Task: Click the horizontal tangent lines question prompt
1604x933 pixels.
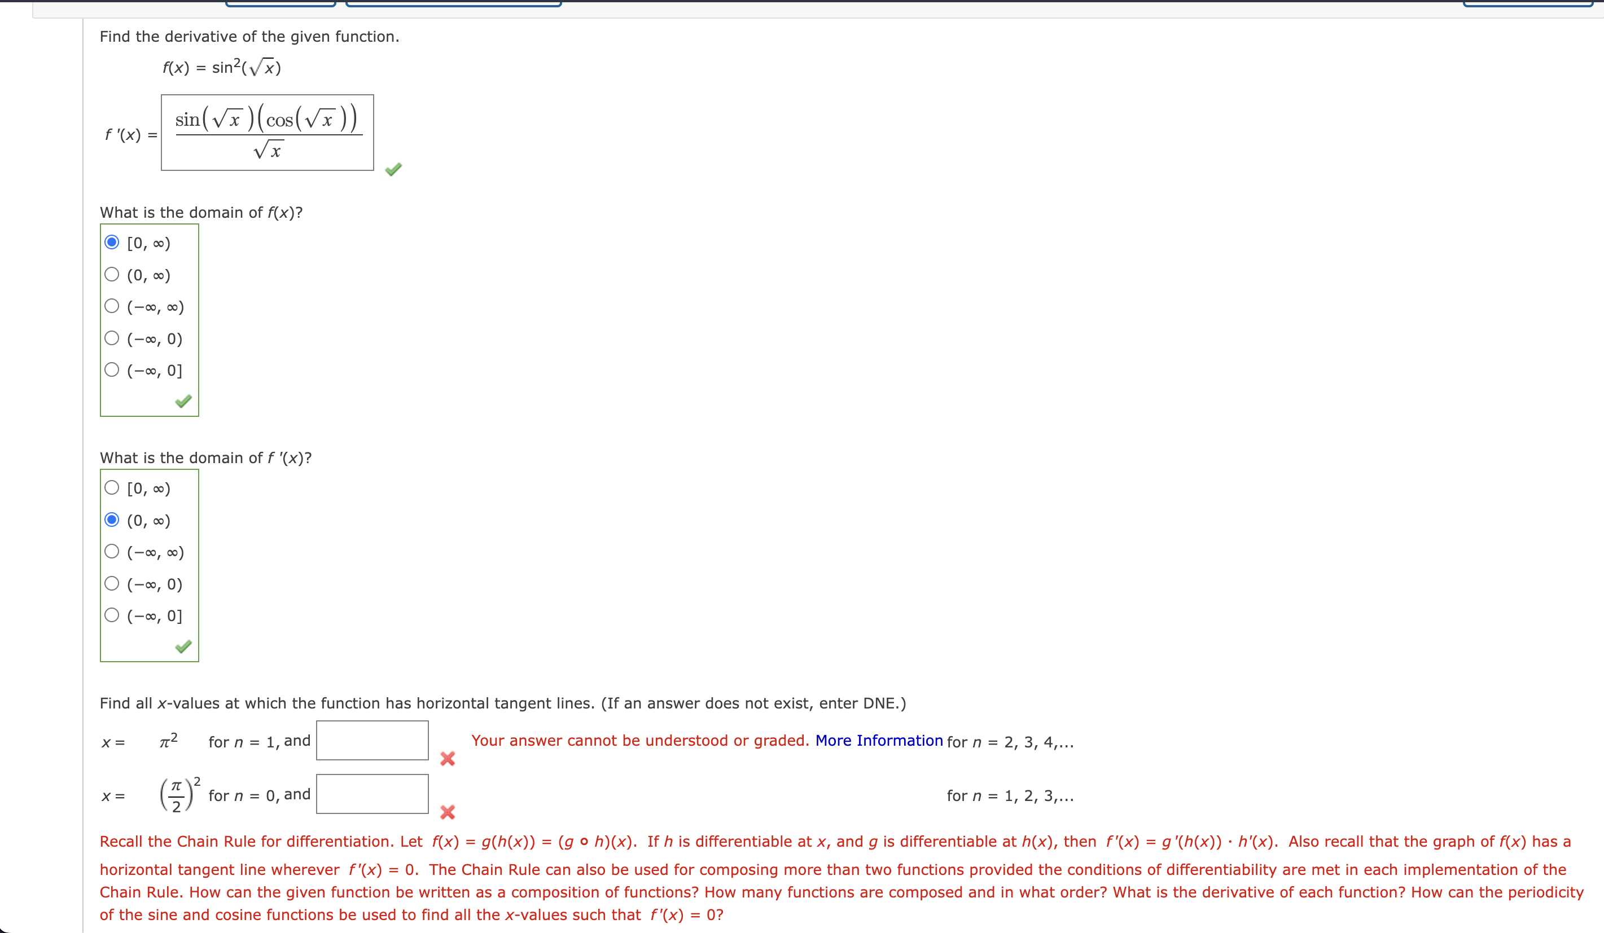Action: point(503,703)
